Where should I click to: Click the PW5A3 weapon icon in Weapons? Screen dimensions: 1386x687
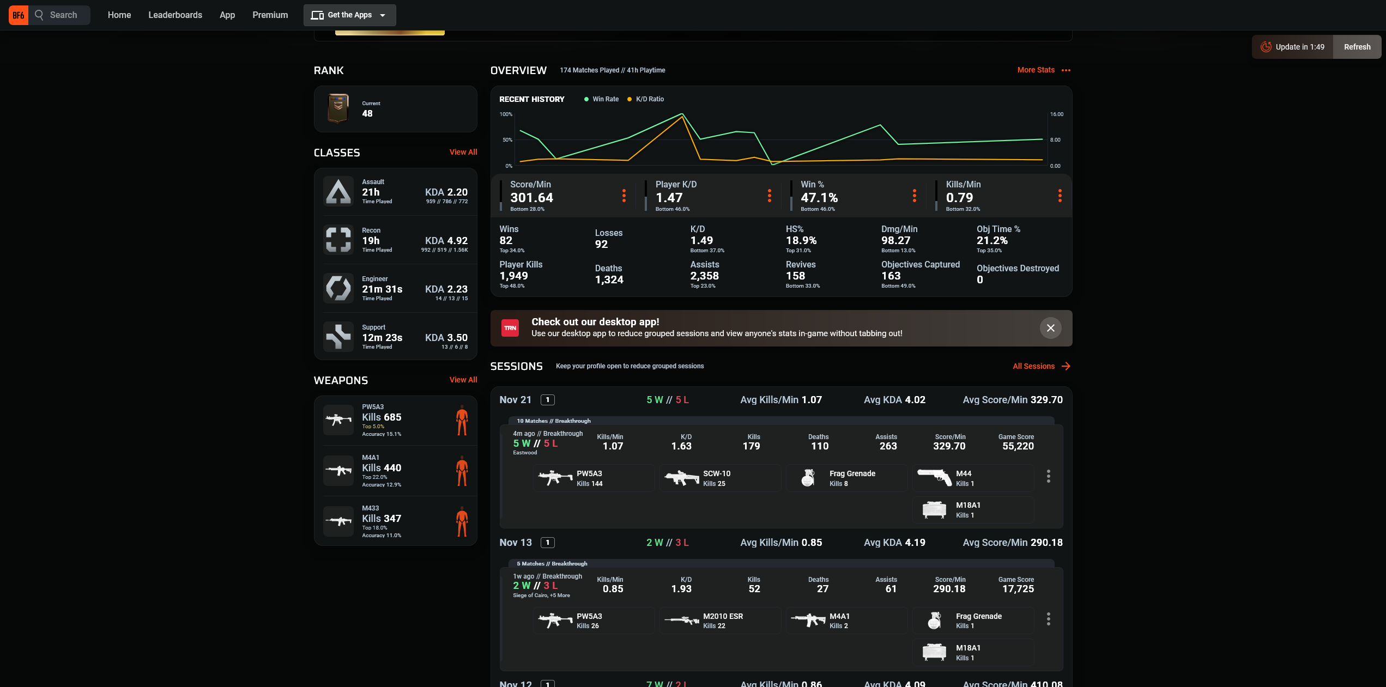point(338,420)
